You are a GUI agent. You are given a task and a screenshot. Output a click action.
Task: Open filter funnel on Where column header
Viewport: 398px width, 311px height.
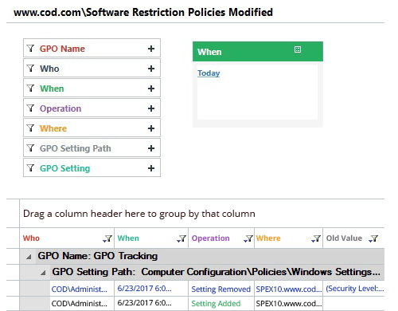click(316, 238)
